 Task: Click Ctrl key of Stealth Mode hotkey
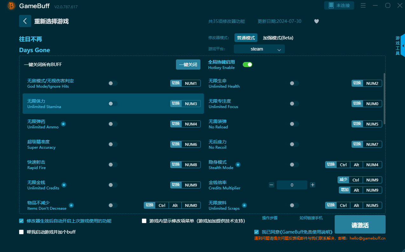click(x=343, y=165)
